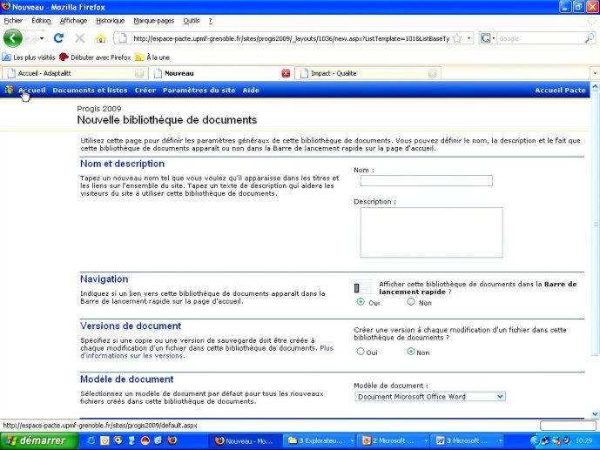Open the Les plus visités bookmark
Screen dimensions: 600x450
29,57
